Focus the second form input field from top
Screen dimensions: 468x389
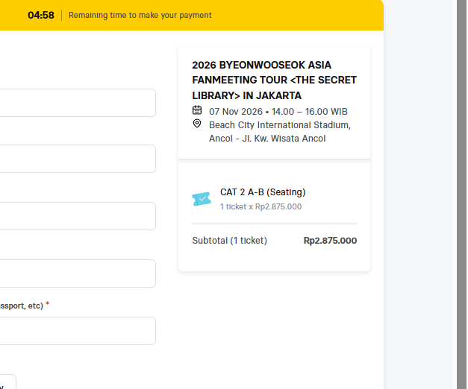pyautogui.click(x=78, y=159)
